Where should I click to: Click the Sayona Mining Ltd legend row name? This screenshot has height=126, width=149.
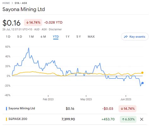[22, 108]
